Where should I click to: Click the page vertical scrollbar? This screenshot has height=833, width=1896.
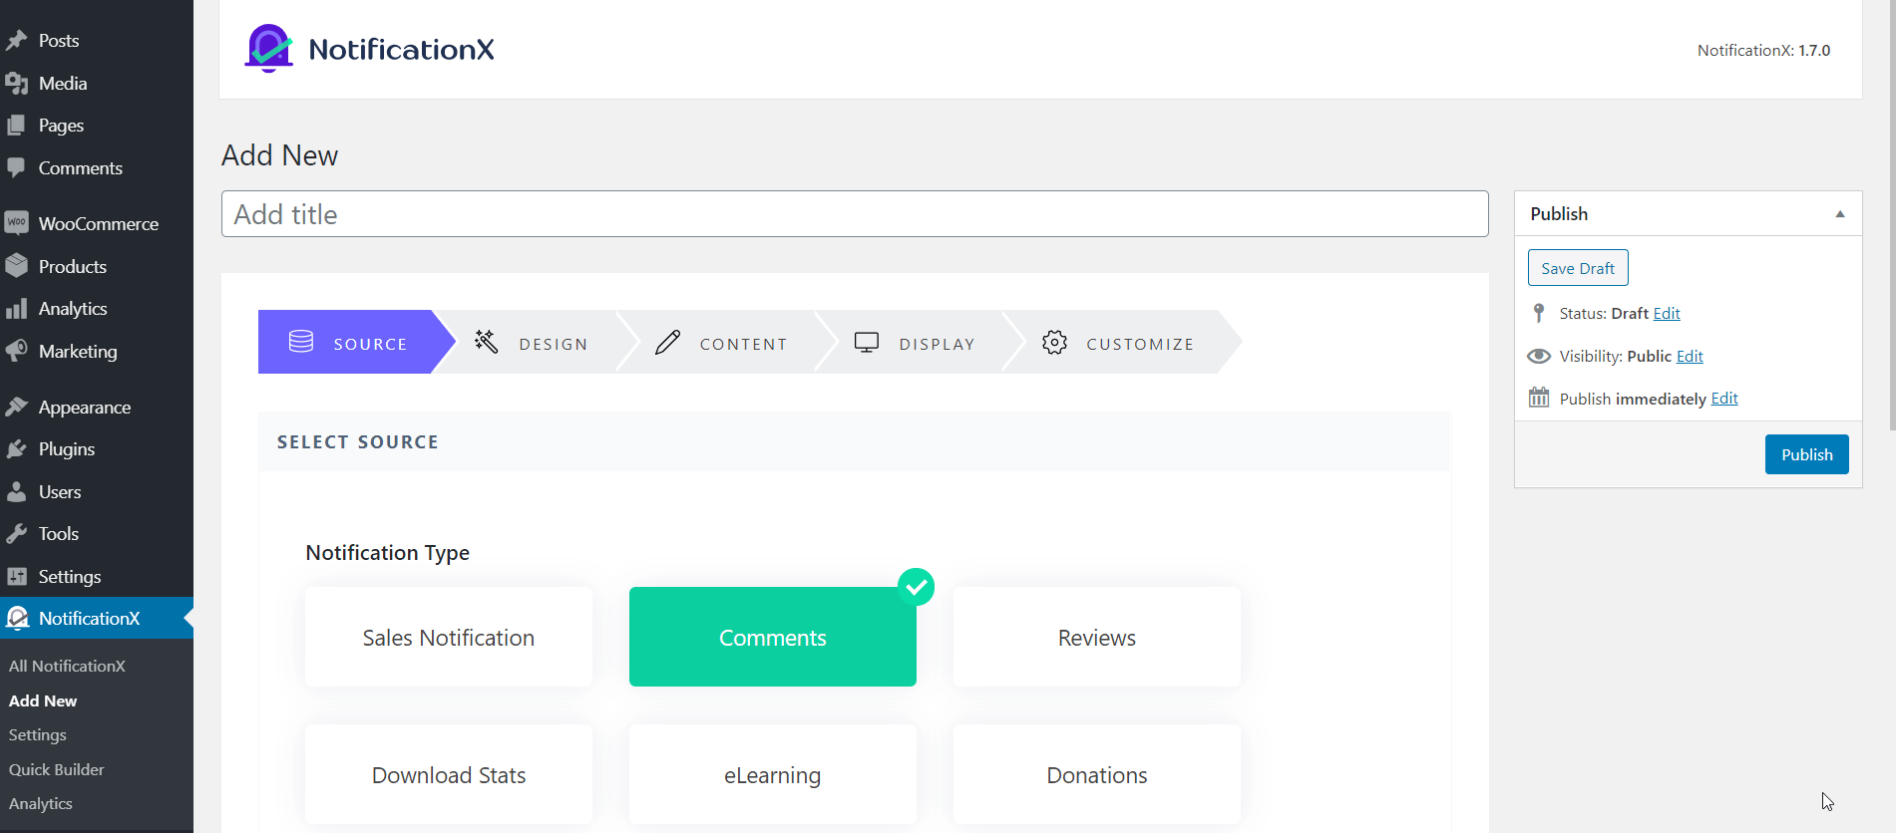click(x=1892, y=219)
